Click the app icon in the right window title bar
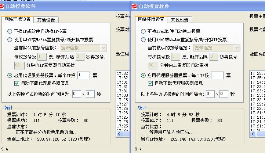This screenshot has width=265, height=153. pyautogui.click(x=134, y=6)
